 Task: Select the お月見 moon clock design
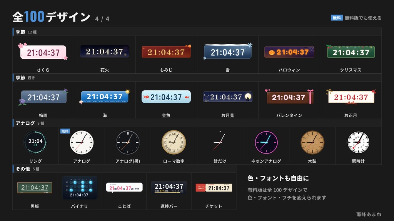click(228, 97)
